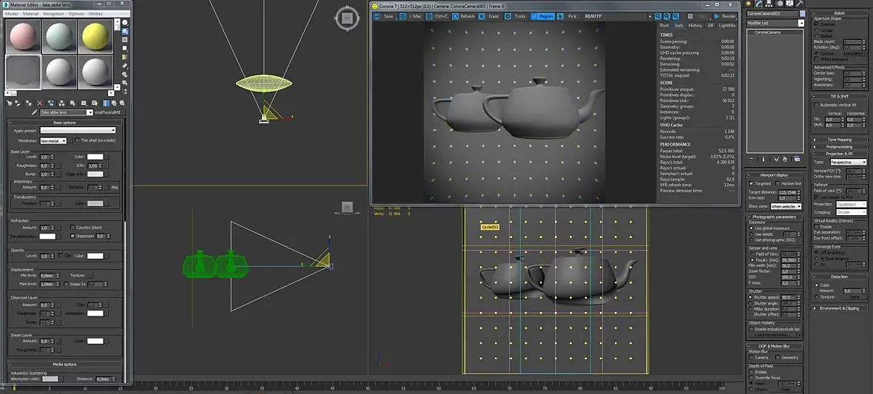This screenshot has width=873, height=394.
Task: Open the Navigation menu in Material Editor
Action: tap(53, 13)
